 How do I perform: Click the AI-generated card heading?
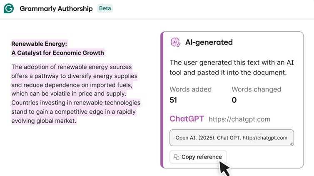[209, 42]
